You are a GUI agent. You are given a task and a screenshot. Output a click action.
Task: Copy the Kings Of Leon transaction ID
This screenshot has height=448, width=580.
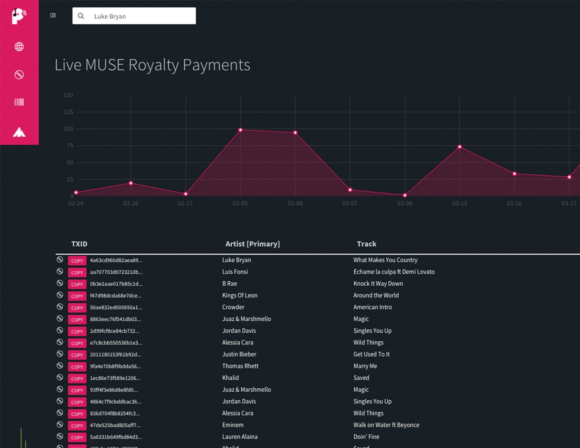pyautogui.click(x=77, y=296)
